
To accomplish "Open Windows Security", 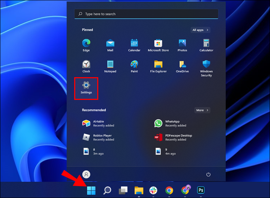I will coord(206,68).
